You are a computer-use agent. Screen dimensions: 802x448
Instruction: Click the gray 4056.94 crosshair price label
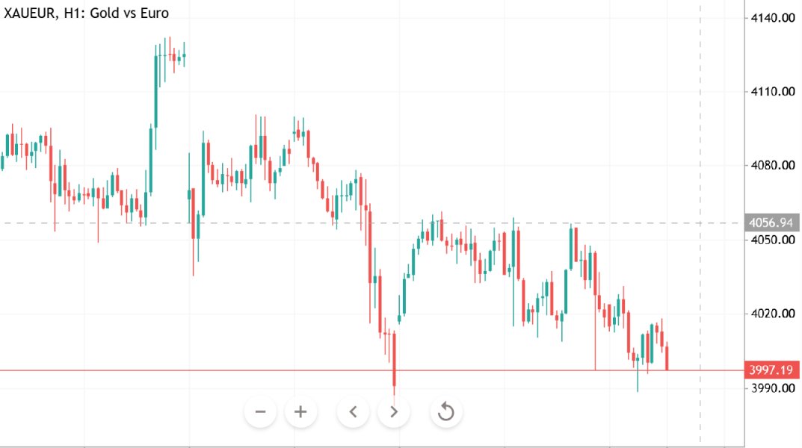tap(773, 223)
